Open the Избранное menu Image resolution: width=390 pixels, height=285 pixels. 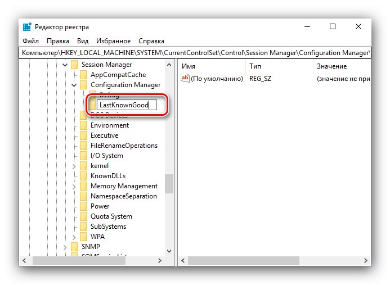tap(113, 41)
